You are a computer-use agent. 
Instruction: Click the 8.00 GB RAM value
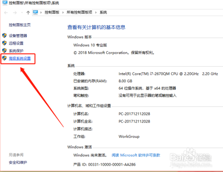click(x=125, y=81)
